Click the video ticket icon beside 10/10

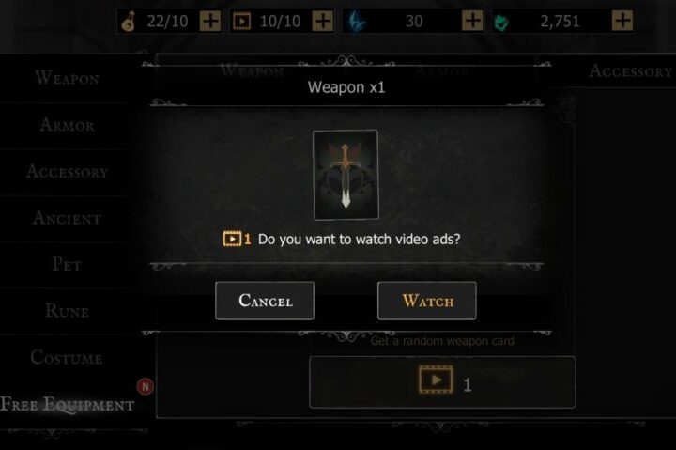click(x=242, y=22)
